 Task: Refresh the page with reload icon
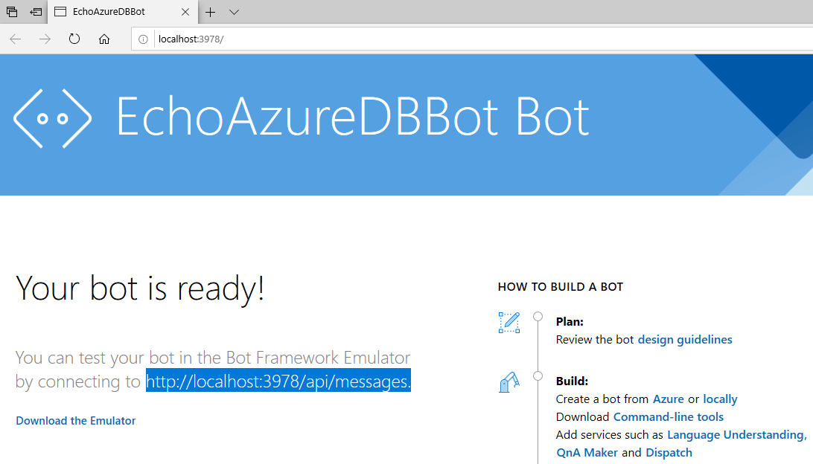pos(74,39)
